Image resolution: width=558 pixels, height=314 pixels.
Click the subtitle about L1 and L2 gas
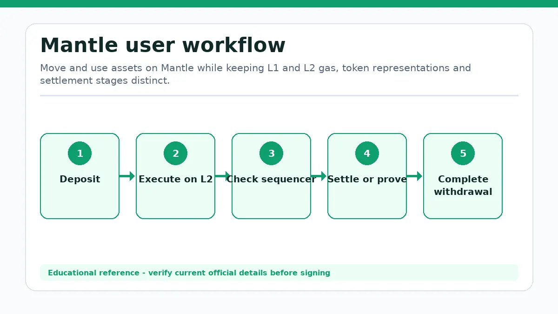point(255,74)
